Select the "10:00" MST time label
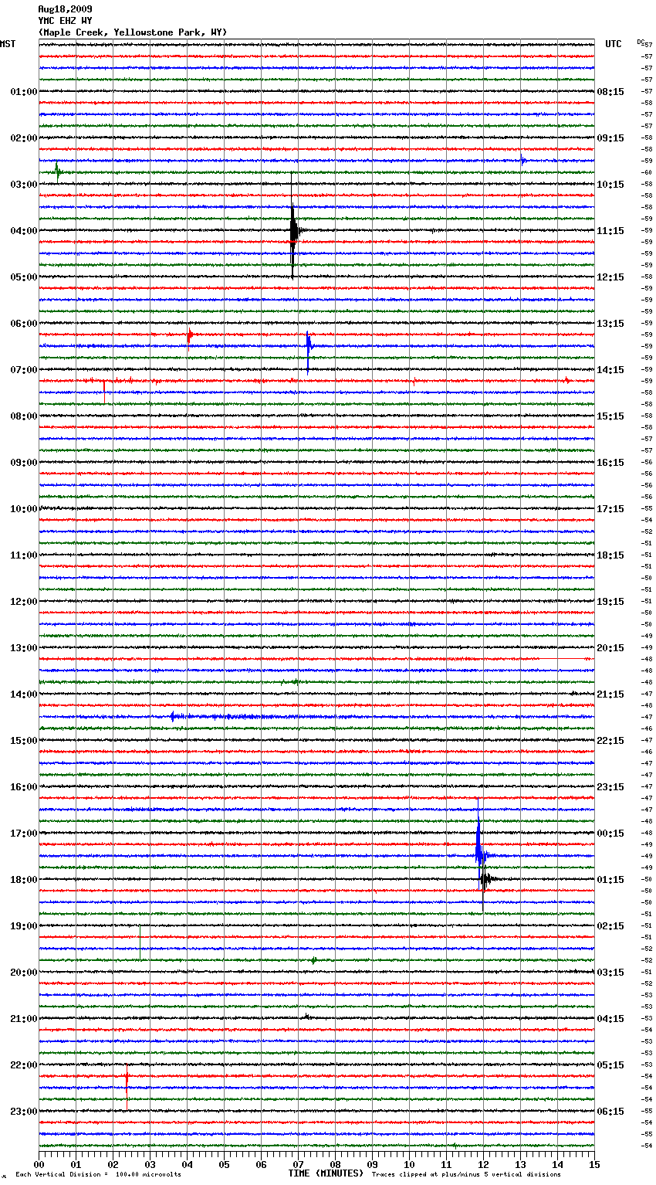This screenshot has width=656, height=1185. [x=24, y=509]
